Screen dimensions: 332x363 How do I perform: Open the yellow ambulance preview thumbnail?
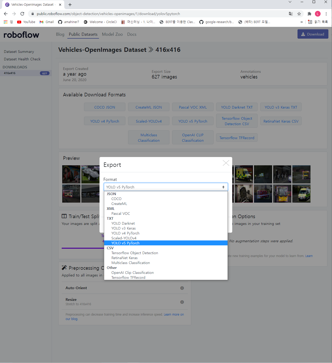pyautogui.click(x=244, y=174)
